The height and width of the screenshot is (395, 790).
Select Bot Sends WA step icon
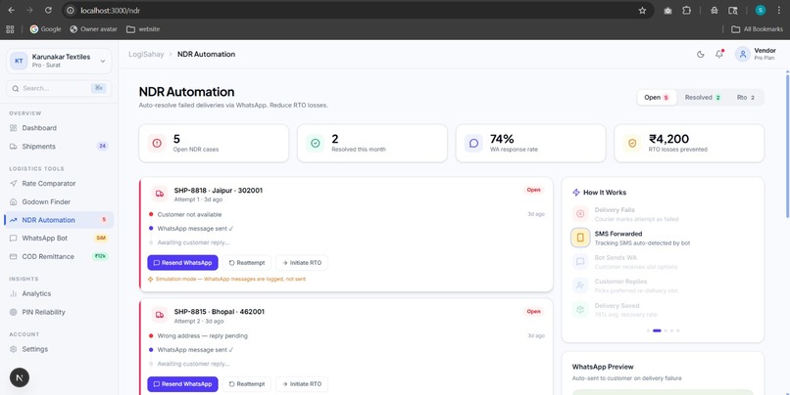tap(580, 261)
